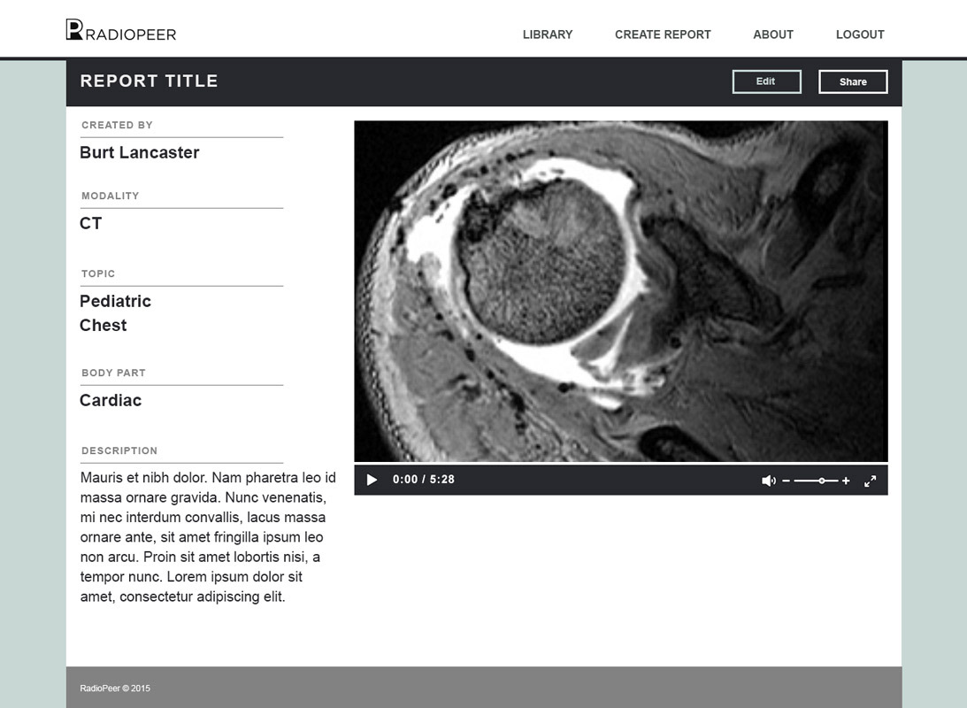
Task: Open the Library page
Action: click(548, 35)
